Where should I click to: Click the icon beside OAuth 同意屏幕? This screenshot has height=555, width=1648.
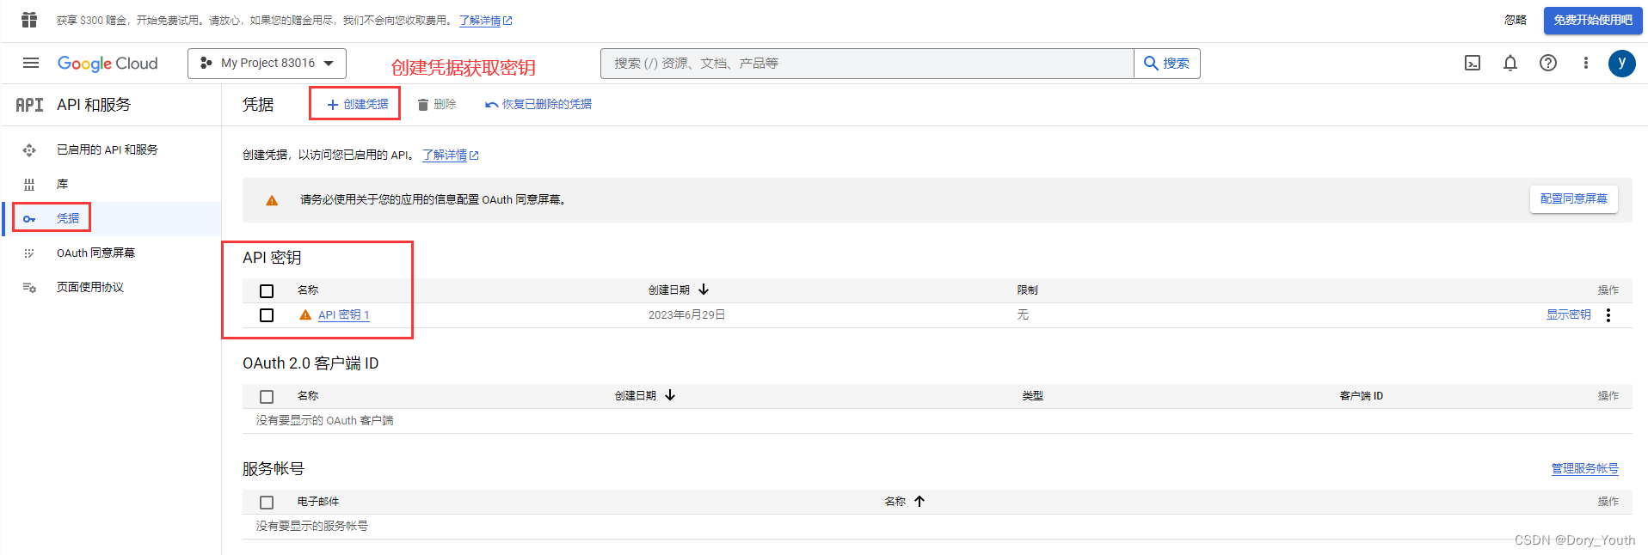point(29,253)
